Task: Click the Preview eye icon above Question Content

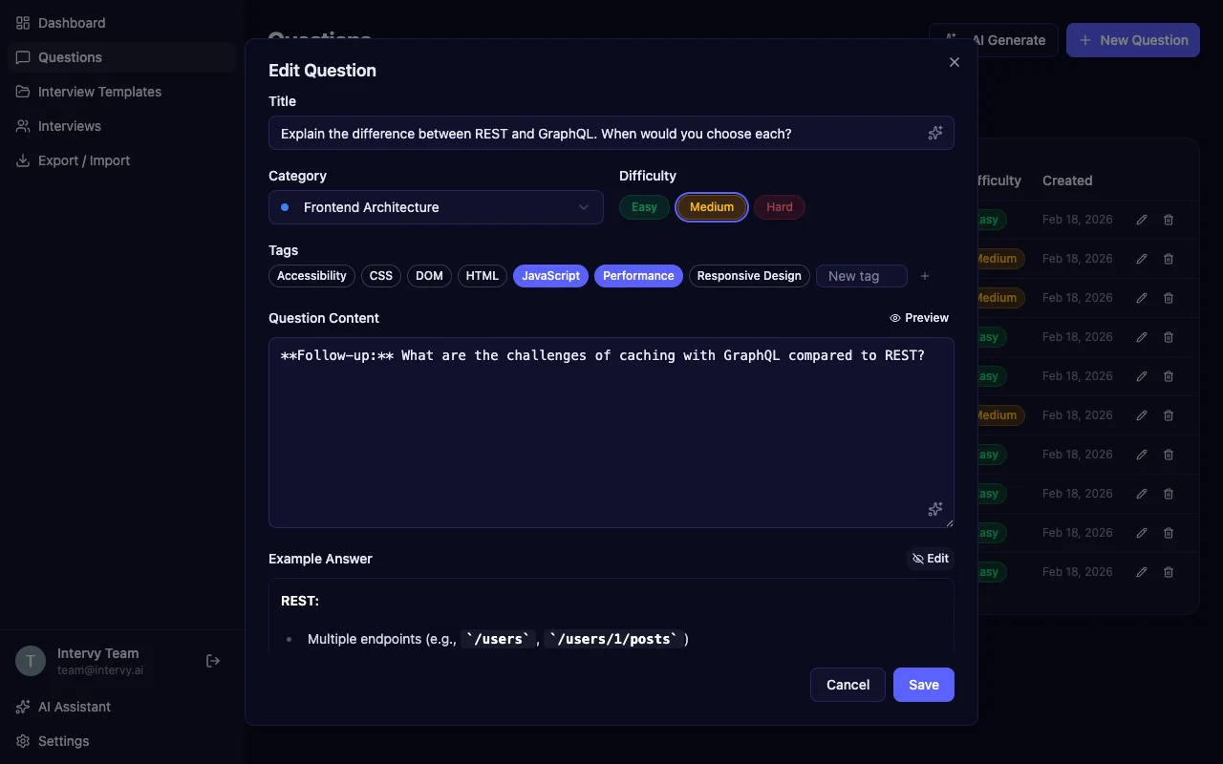Action: (894, 318)
